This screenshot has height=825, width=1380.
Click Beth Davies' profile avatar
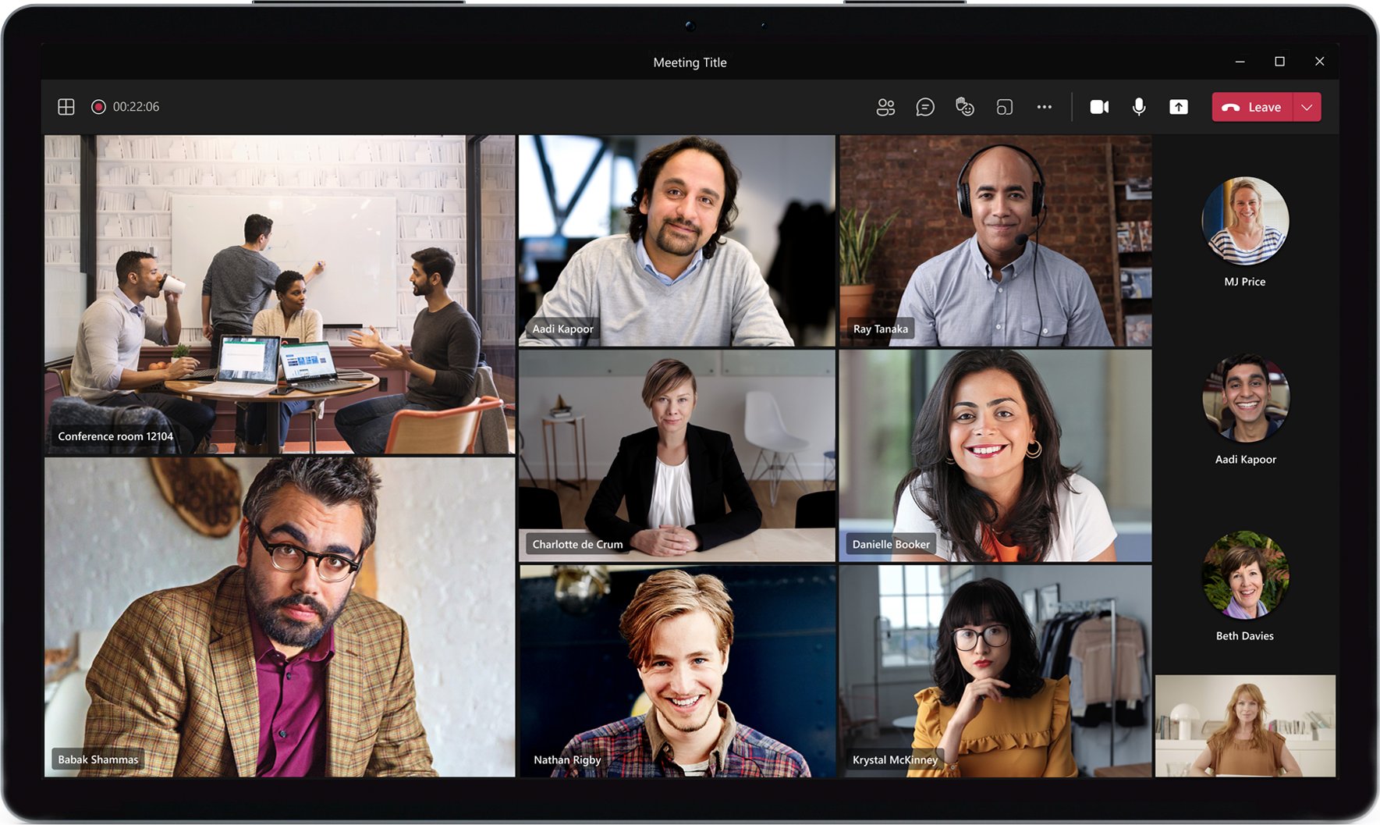click(x=1245, y=575)
